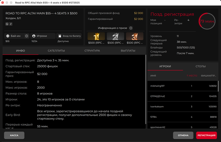
Task: Select player sport4ever#2 row
Action: pos(183,126)
